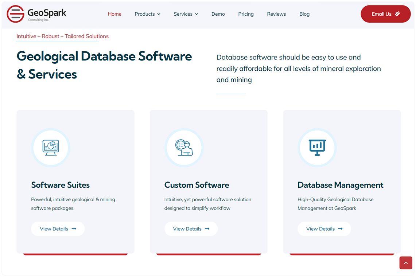Click "High-Quality Geological Database Management" description
The height and width of the screenshot is (277, 416).
336,204
